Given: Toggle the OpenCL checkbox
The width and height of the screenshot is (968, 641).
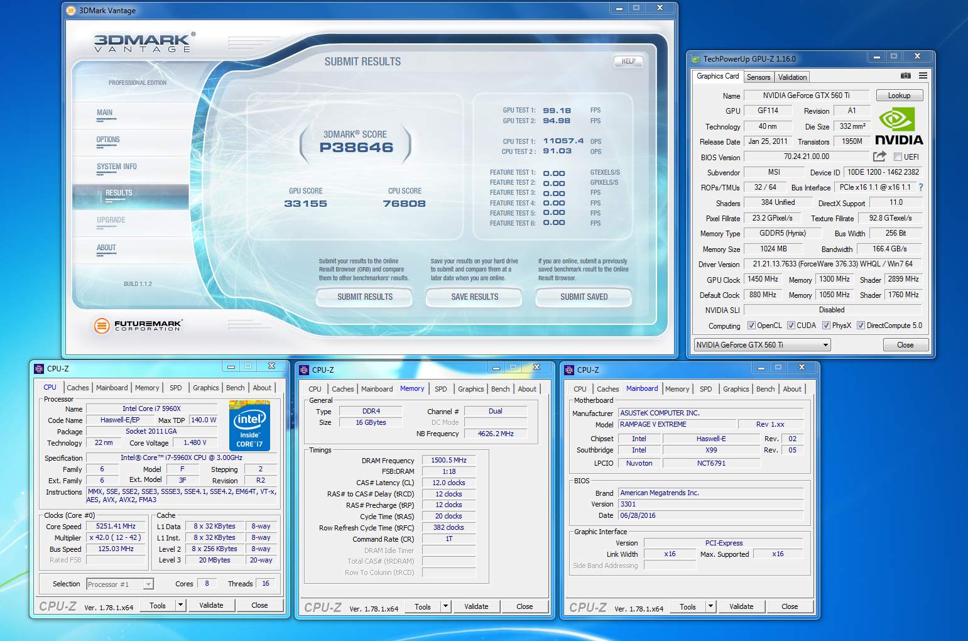Looking at the screenshot, I should (x=751, y=326).
